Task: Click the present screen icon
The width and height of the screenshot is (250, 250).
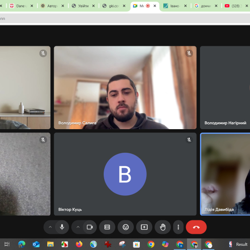Action: [x=144, y=227]
